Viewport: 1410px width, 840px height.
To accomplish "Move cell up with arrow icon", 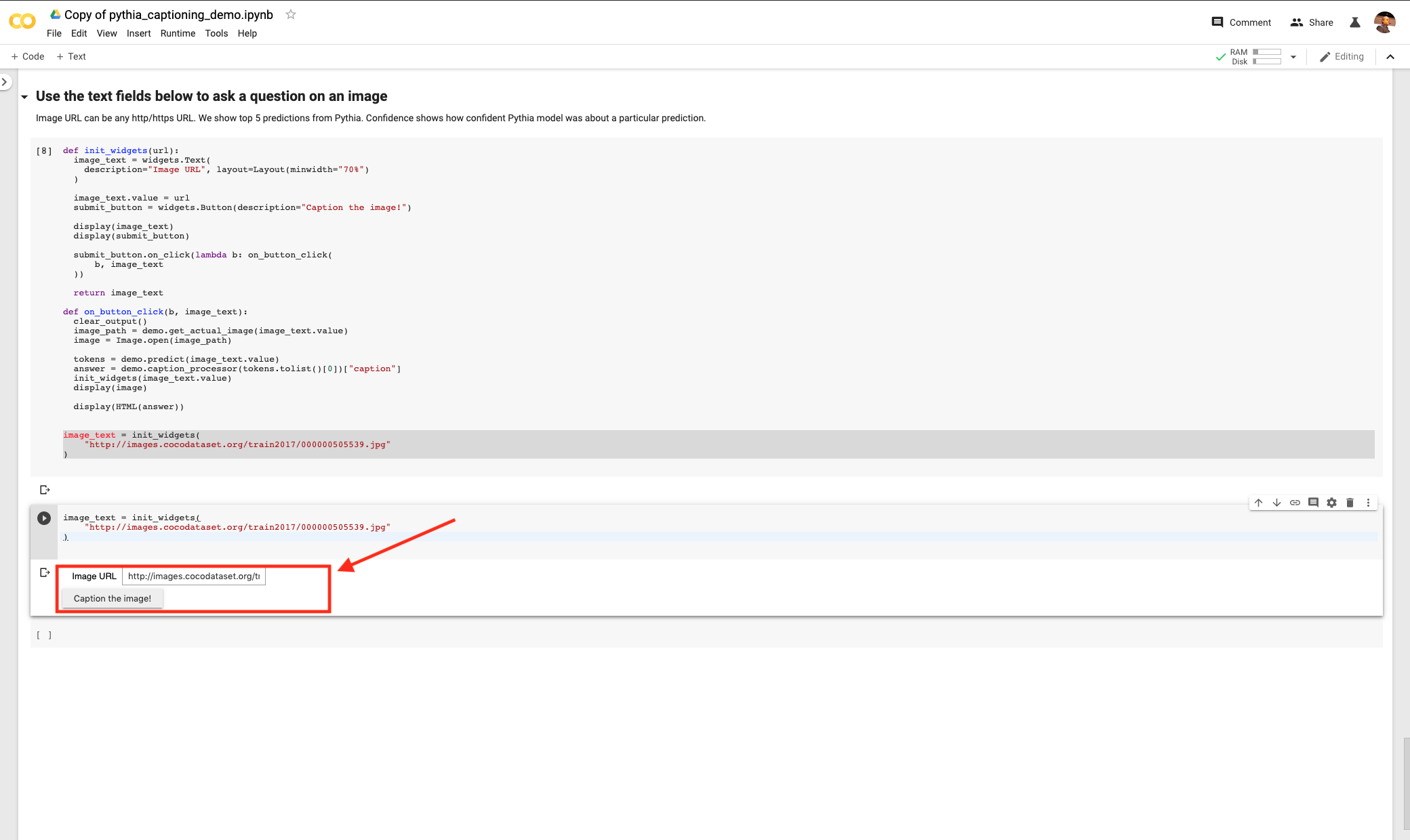I will 1258,503.
